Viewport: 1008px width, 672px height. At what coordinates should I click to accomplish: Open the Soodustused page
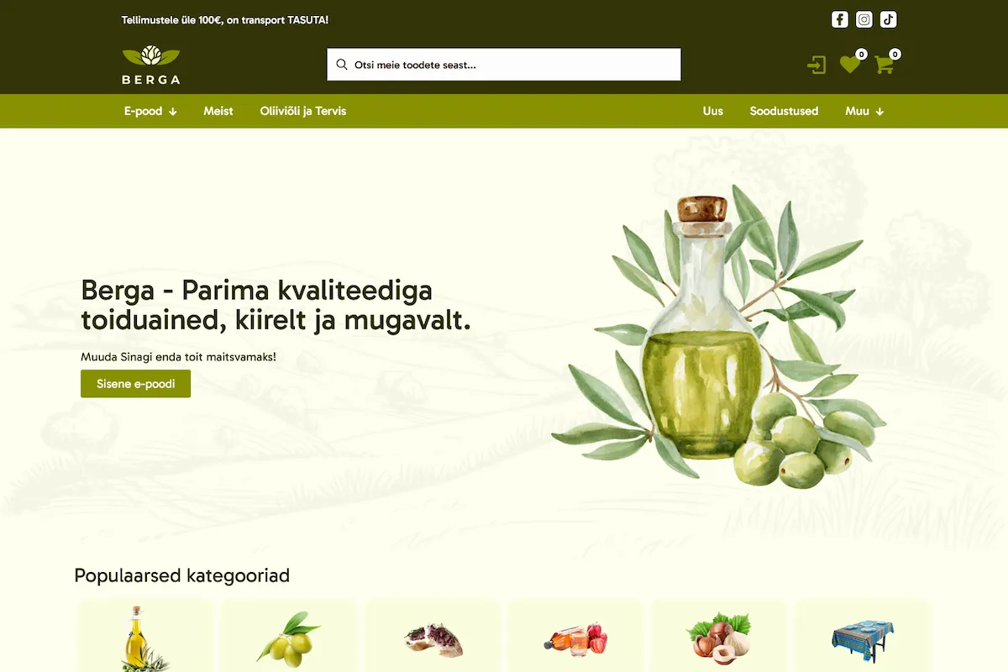point(784,111)
